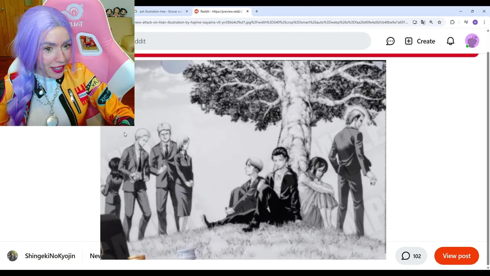Click the View post button
490x276 pixels.
pyautogui.click(x=457, y=256)
